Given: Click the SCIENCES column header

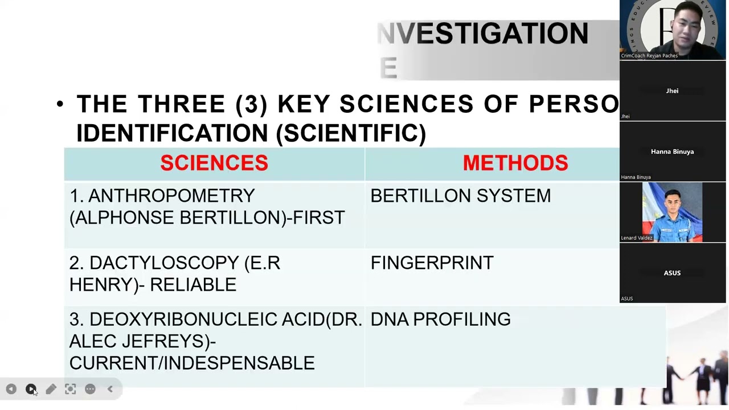Looking at the screenshot, I should point(214,163).
